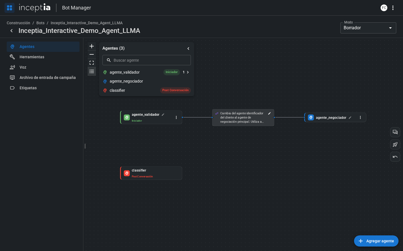Click the Post Conversación badge
403x251 pixels.
(x=175, y=90)
